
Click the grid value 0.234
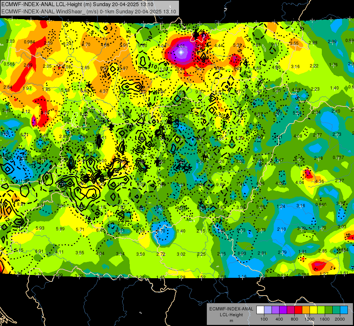point(283,275)
